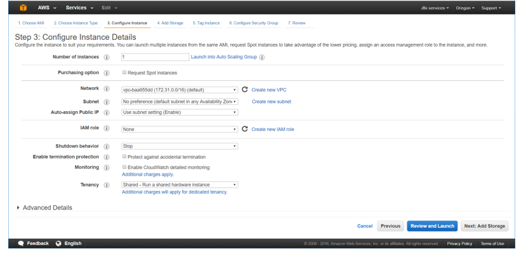Open info icon for Number of instances
The height and width of the screenshot is (256, 529).
coord(106,57)
